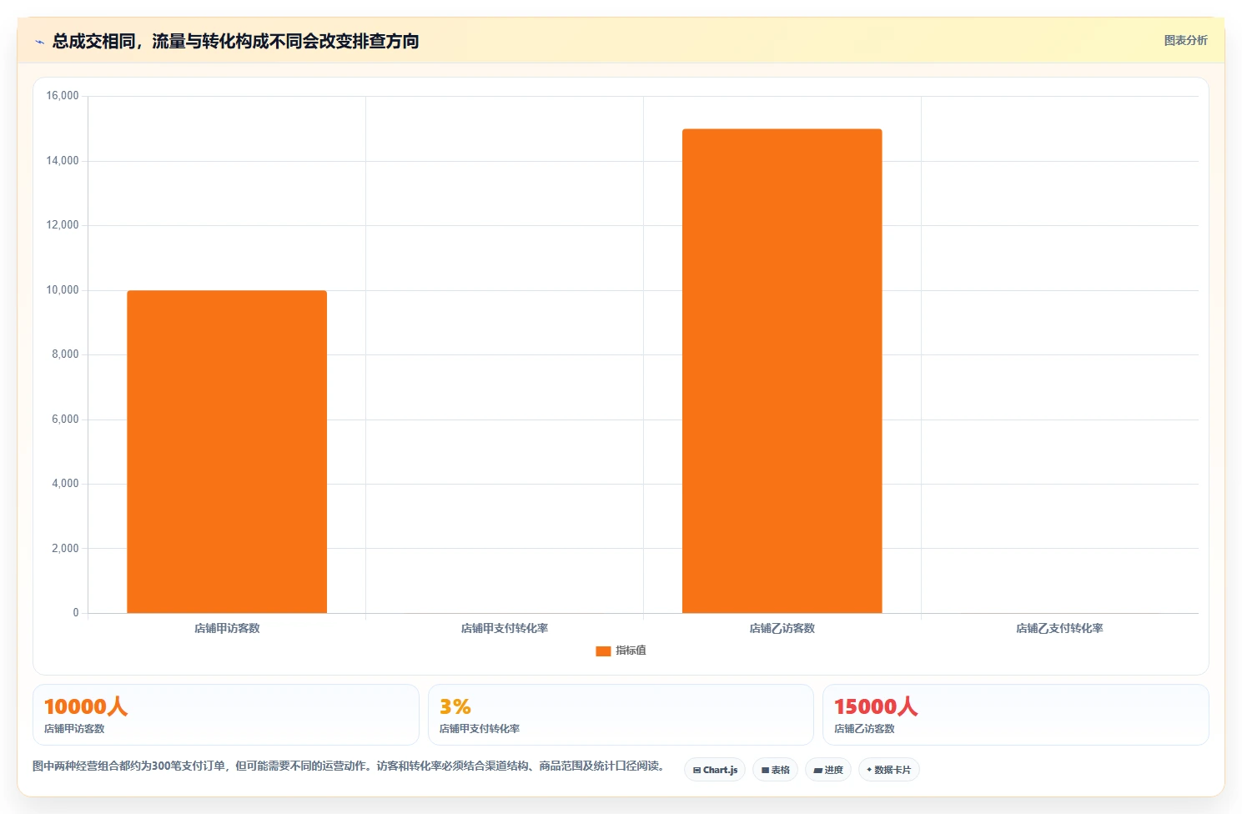Click the 10,000 y-axis tick label
This screenshot has width=1242, height=814.
(63, 290)
